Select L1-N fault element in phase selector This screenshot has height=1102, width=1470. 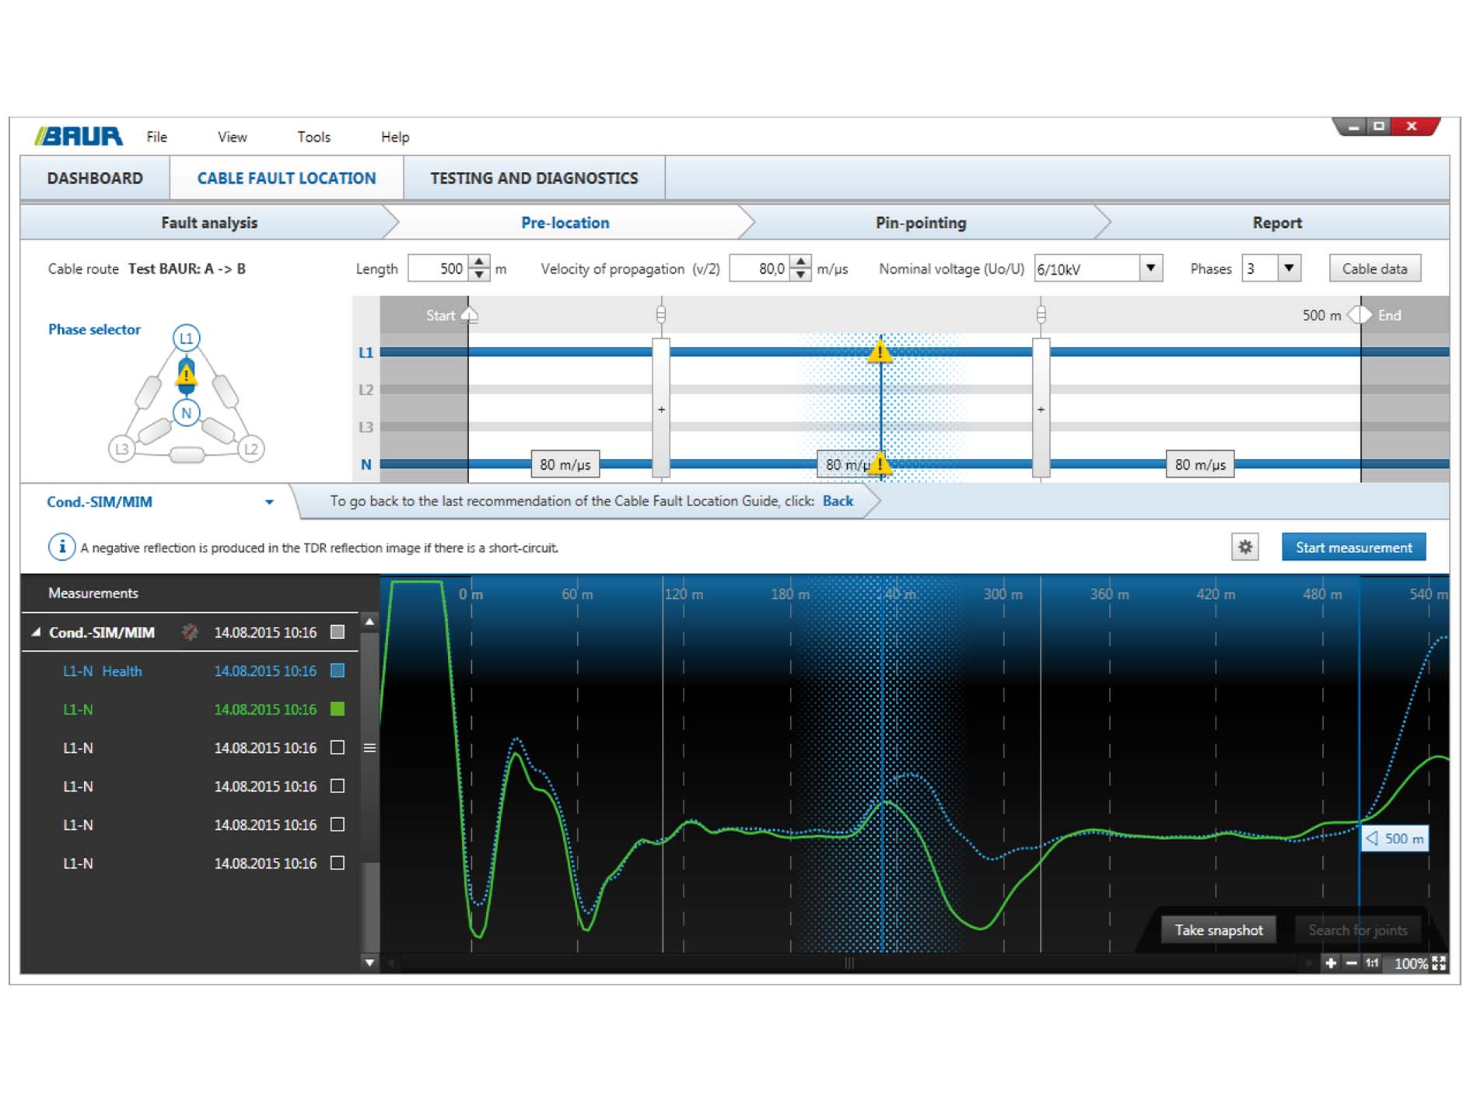(x=186, y=375)
